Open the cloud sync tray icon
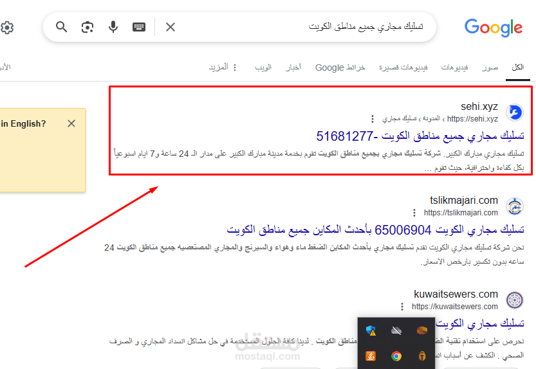536x369 pixels. (x=396, y=330)
